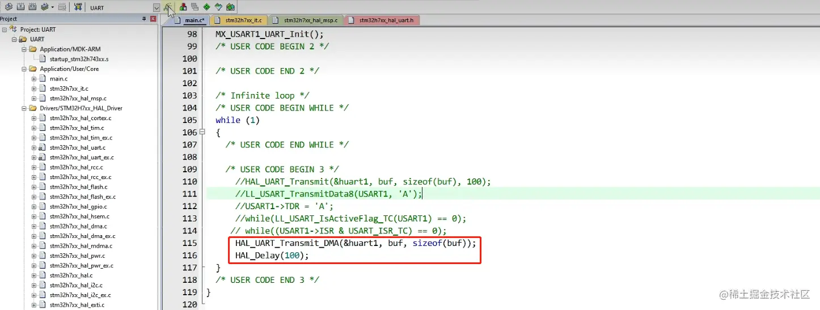
Task: Switch to the main.c* tab
Action: tap(191, 20)
